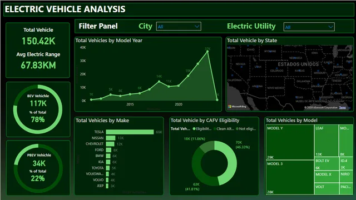Click the ESTADOS UNIDOS map label
The height and width of the screenshot is (200, 356).
tap(298, 64)
